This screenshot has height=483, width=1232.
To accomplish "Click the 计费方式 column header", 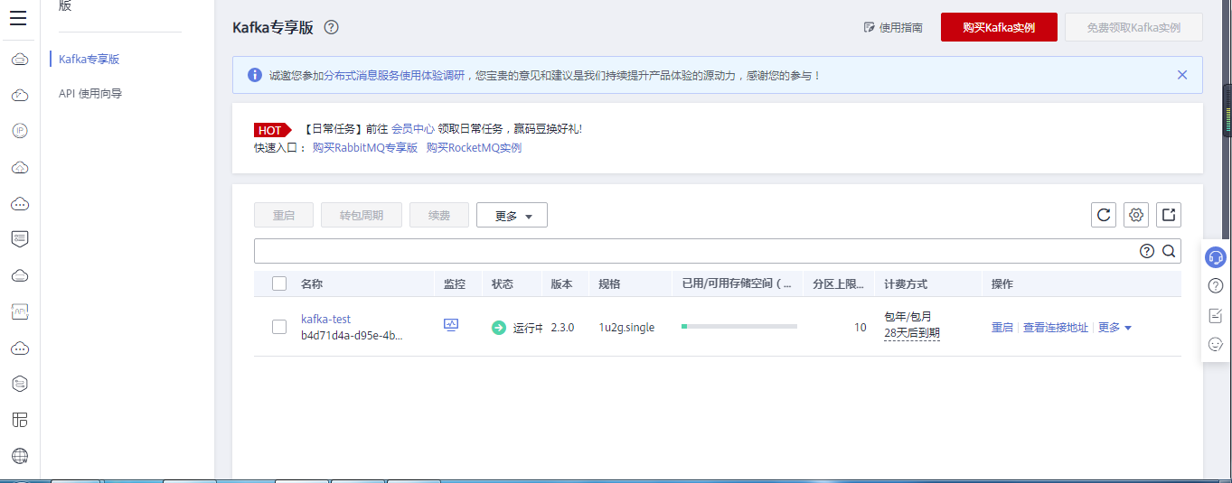I will (906, 283).
